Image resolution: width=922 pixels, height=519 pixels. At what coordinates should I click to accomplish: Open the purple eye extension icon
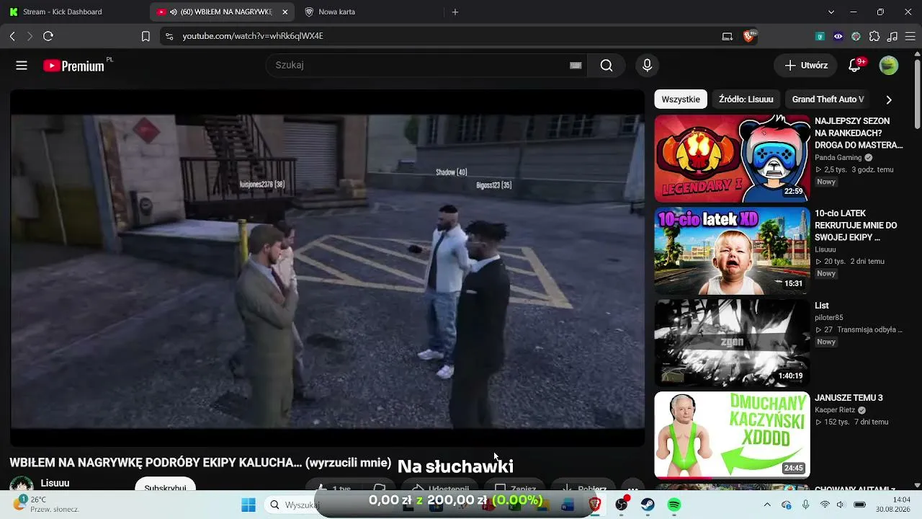838,36
